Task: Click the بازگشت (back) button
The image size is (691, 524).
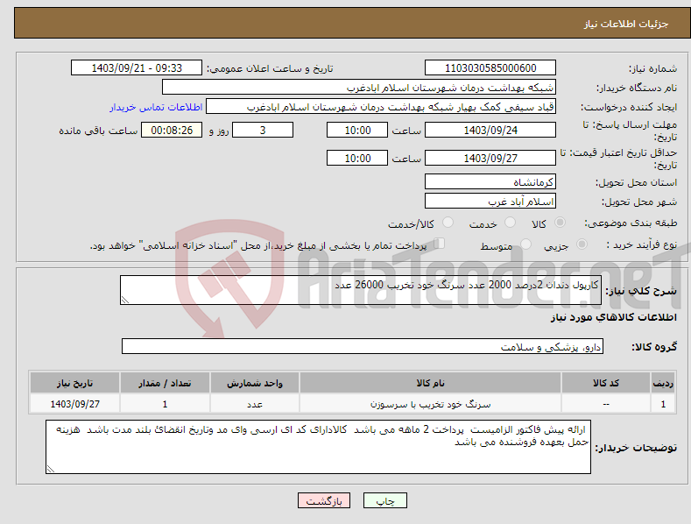Action: (324, 500)
